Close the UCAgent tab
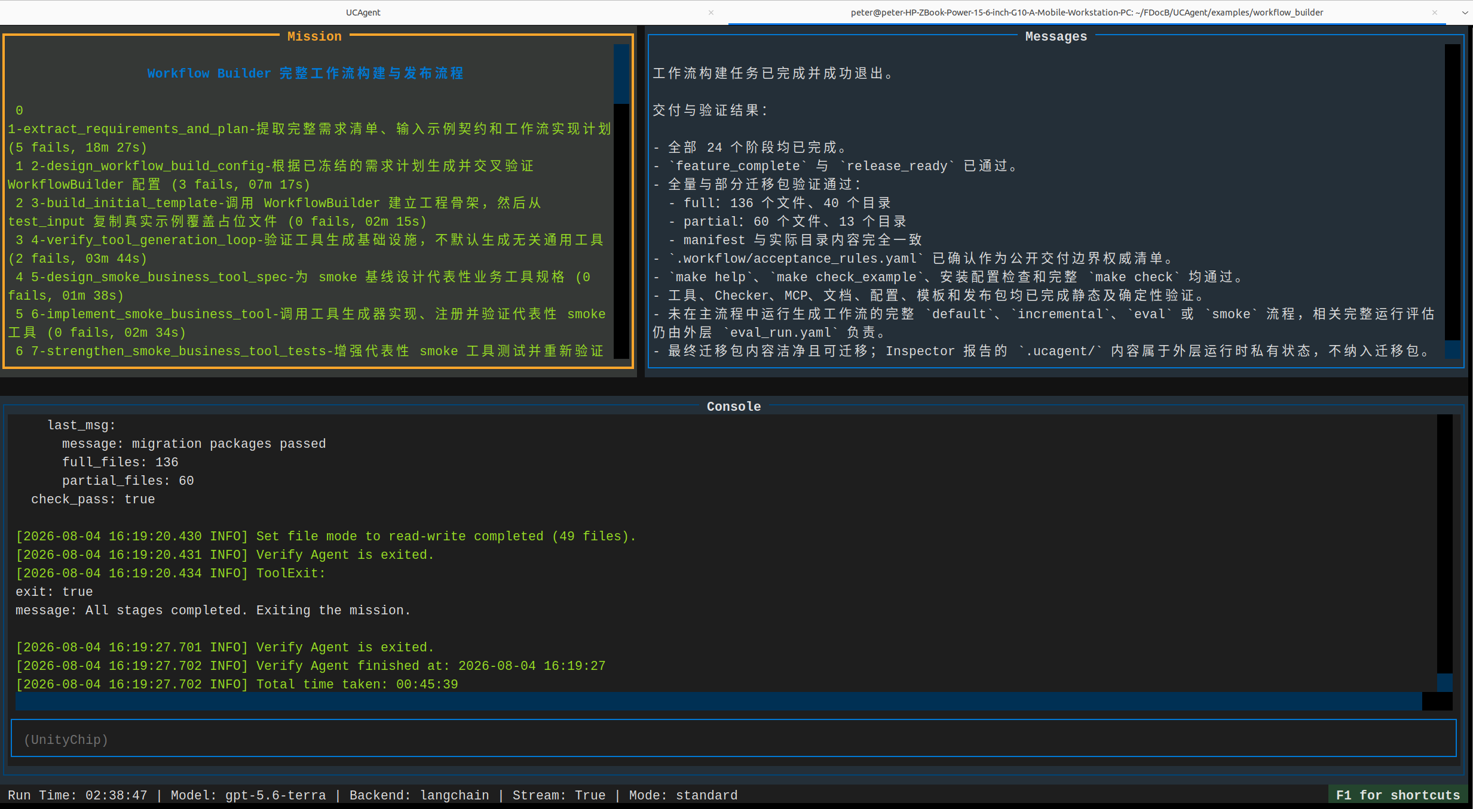The width and height of the screenshot is (1473, 809). click(x=711, y=13)
